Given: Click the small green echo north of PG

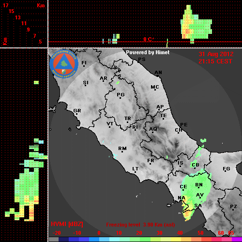Looking at the screenshot, I should tap(118, 83).
